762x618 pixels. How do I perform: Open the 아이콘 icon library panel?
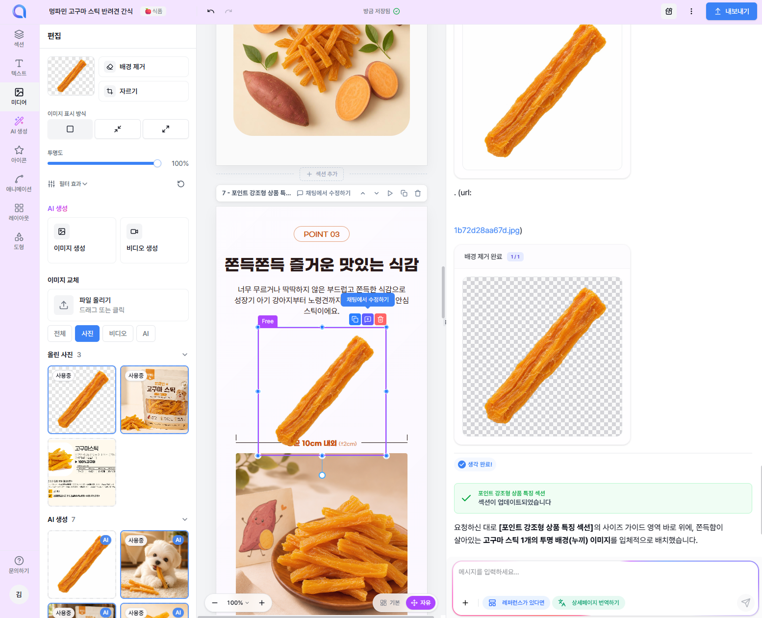19,154
